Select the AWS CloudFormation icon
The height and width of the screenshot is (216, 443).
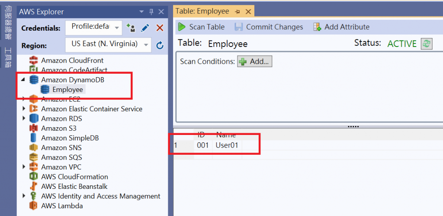pos(34,177)
